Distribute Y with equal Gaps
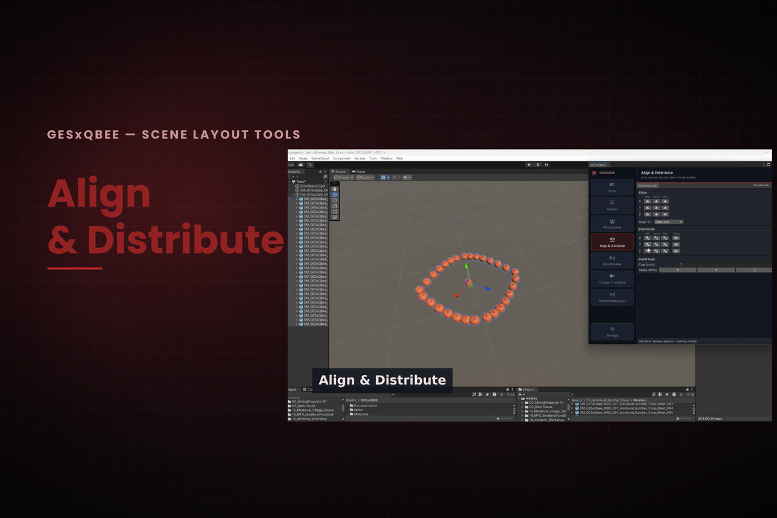Screen dimensions: 777x518 [676, 245]
